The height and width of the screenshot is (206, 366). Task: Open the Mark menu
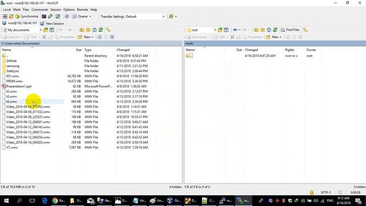[x=17, y=10]
